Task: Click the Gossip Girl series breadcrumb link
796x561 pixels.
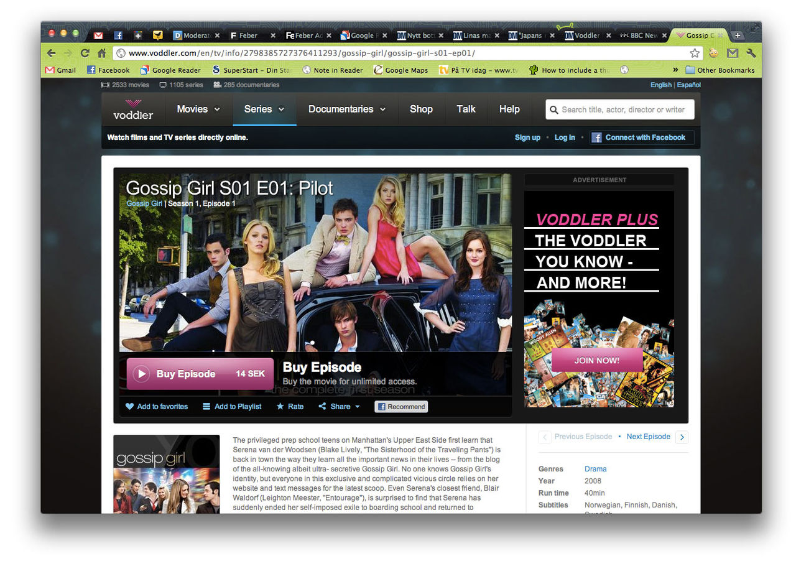Action: coord(144,203)
